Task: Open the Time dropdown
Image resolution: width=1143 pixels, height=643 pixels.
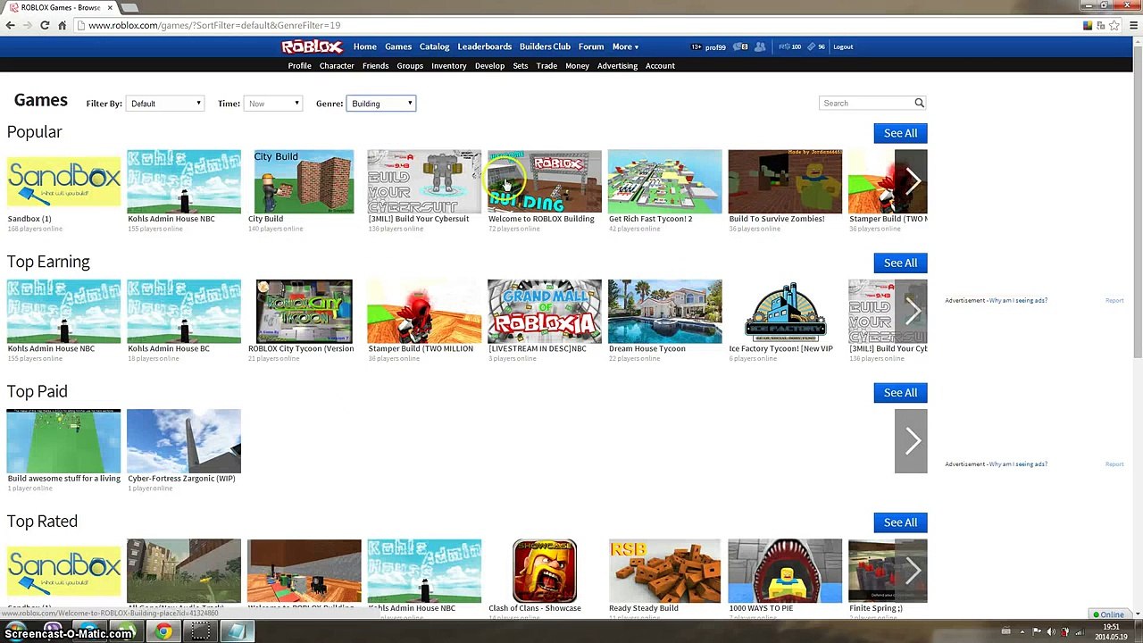Action: [273, 104]
